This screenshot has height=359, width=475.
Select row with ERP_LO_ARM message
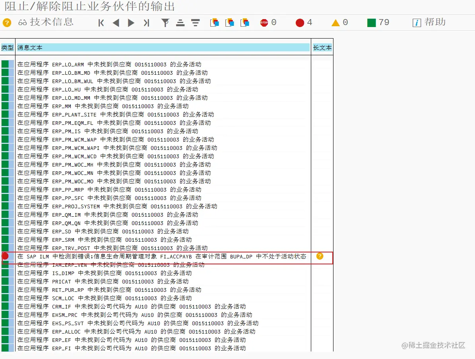point(109,64)
